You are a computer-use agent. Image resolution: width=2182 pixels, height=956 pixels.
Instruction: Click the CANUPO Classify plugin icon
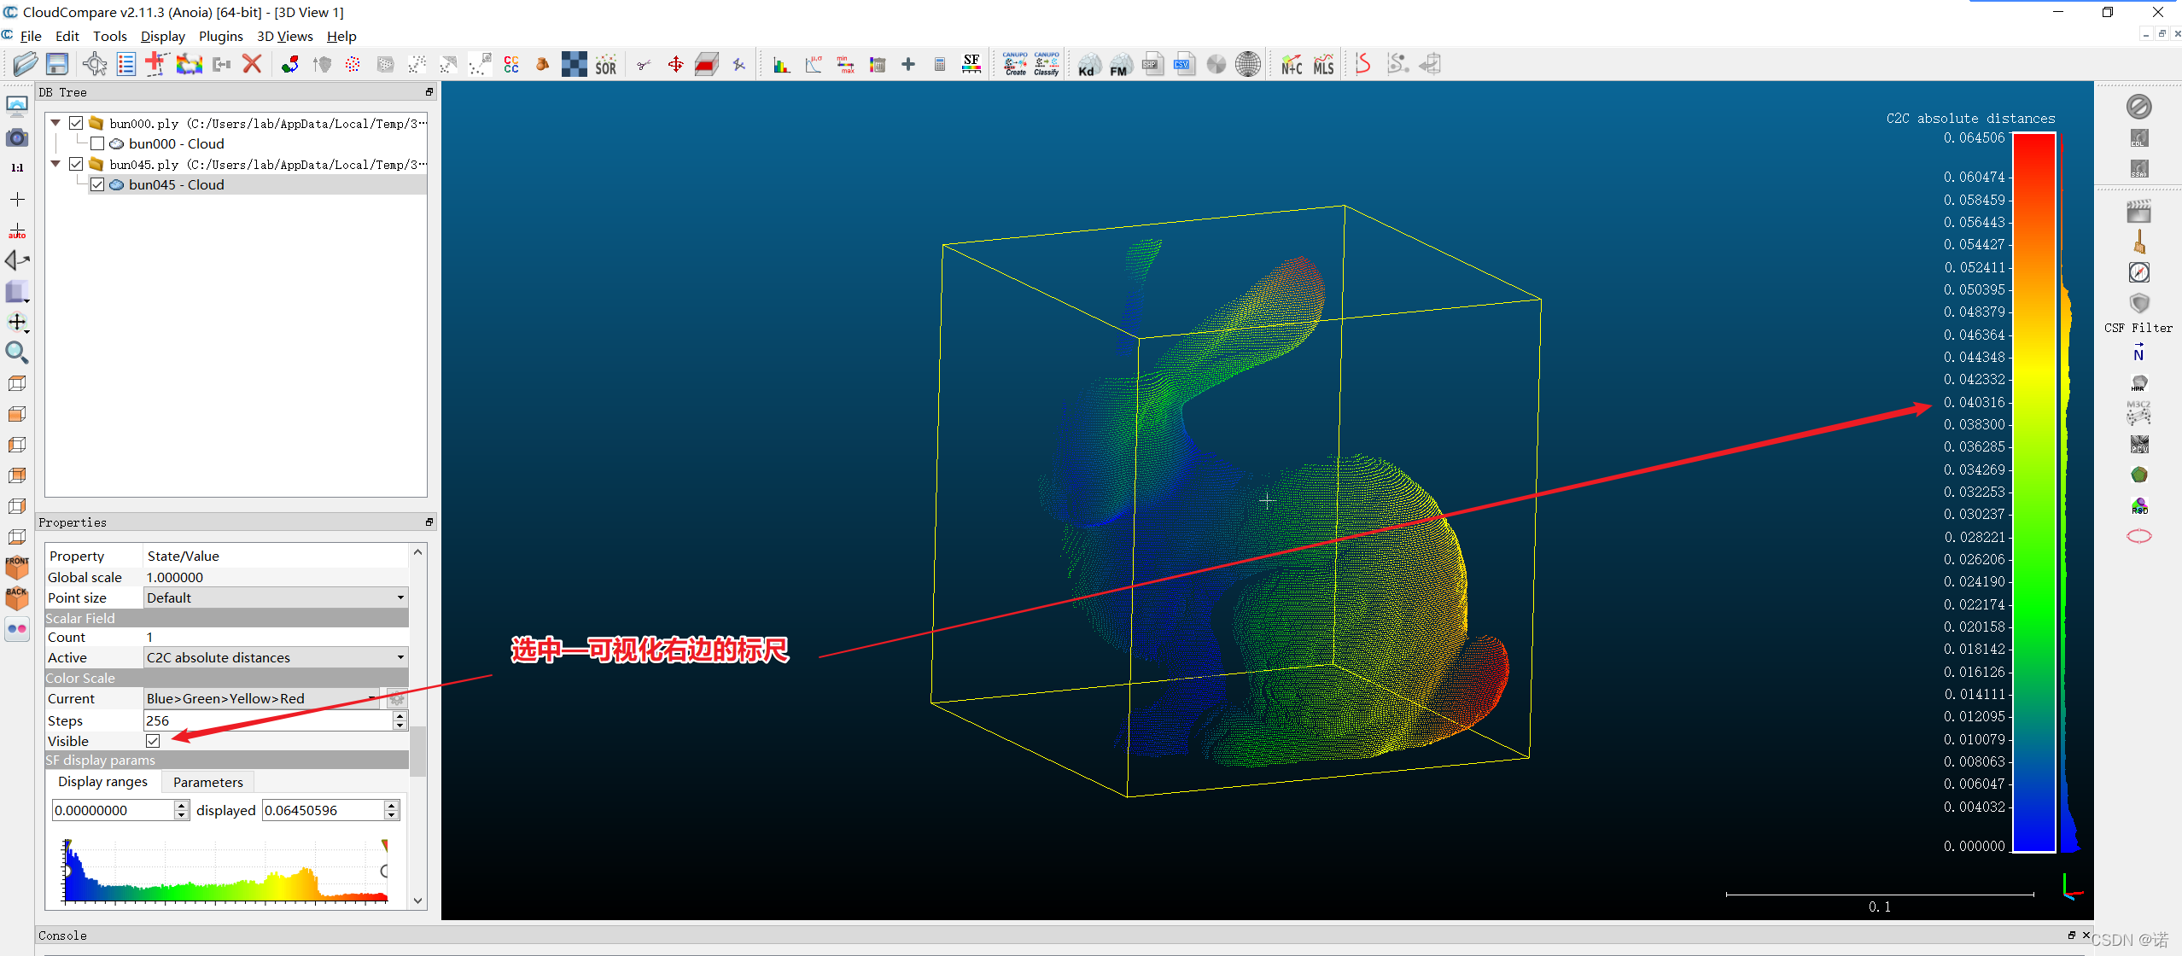[1047, 64]
